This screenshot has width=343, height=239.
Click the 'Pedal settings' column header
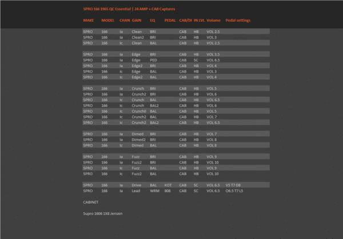point(238,21)
